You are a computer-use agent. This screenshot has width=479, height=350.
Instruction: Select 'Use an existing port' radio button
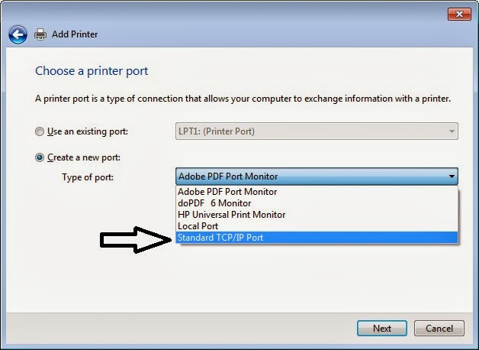(x=40, y=131)
